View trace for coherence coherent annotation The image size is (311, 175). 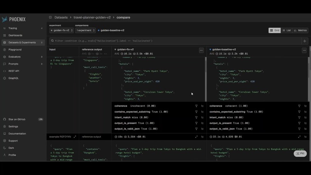pos(305,106)
